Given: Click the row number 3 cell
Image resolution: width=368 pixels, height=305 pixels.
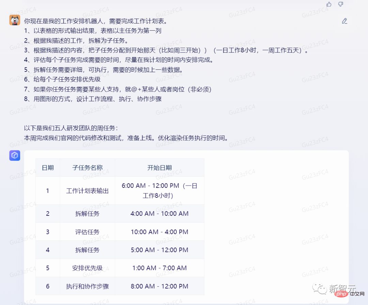Looking at the screenshot, I should click(x=48, y=232).
